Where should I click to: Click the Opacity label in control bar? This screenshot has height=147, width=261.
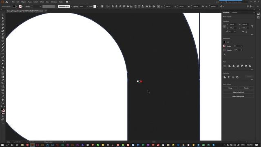pyautogui.click(x=76, y=7)
